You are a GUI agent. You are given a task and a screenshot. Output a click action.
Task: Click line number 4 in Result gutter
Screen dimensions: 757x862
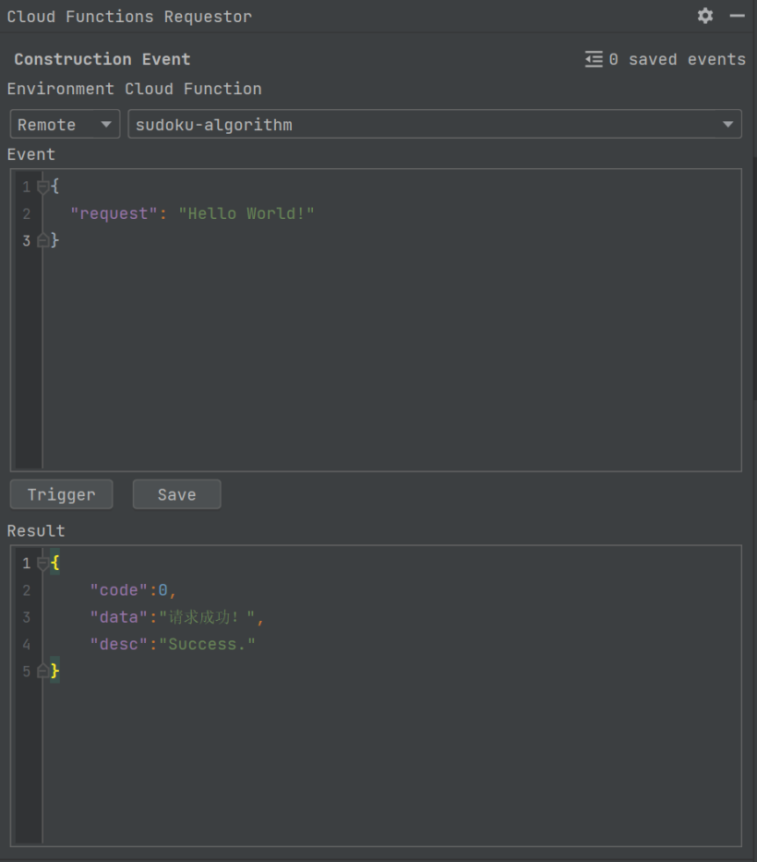point(27,644)
